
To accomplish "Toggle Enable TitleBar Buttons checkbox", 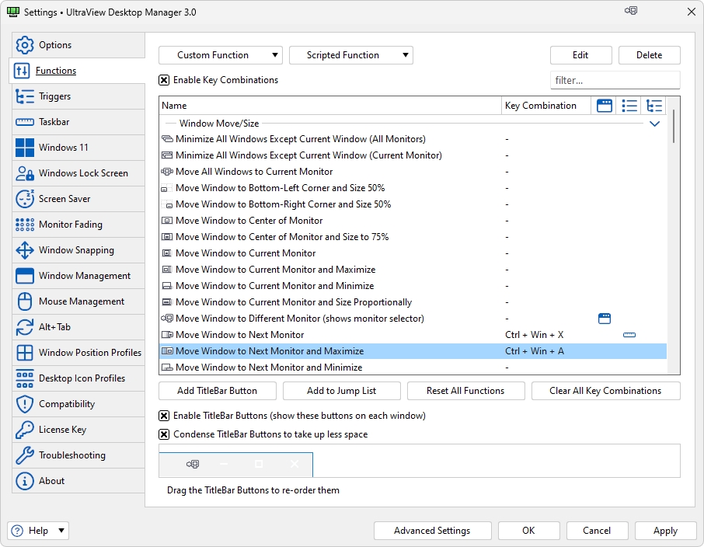I will click(x=164, y=416).
